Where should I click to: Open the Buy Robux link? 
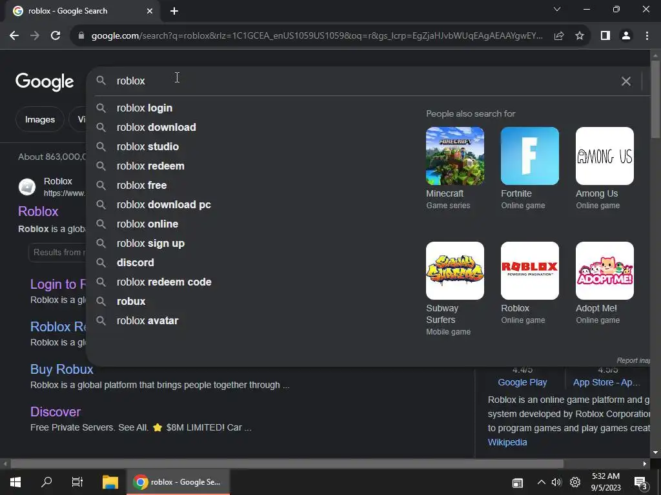click(x=61, y=369)
